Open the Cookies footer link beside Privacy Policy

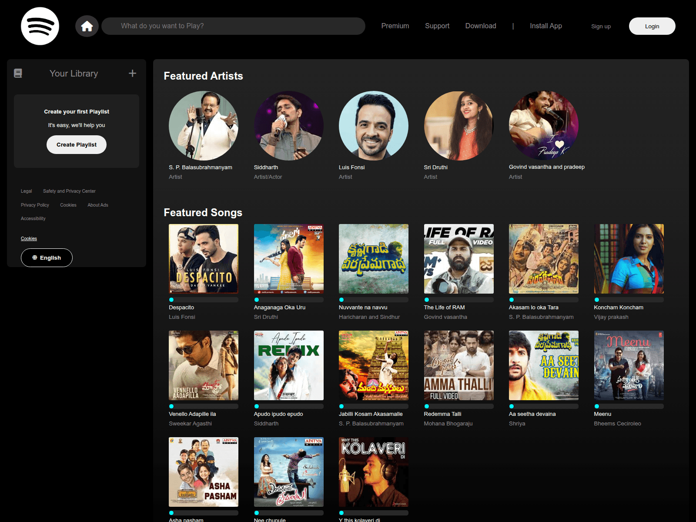click(x=68, y=205)
